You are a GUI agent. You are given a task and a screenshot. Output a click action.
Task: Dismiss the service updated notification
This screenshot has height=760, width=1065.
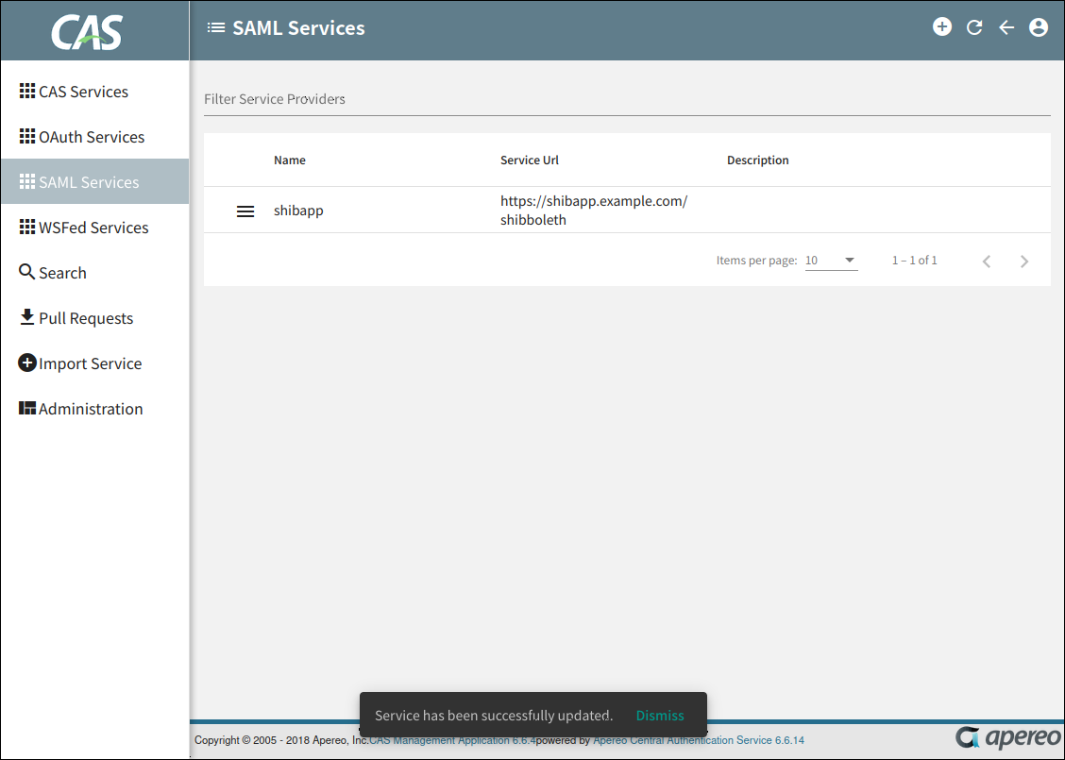660,716
